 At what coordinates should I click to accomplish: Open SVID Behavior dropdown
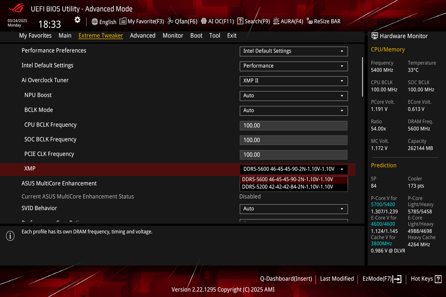point(294,209)
